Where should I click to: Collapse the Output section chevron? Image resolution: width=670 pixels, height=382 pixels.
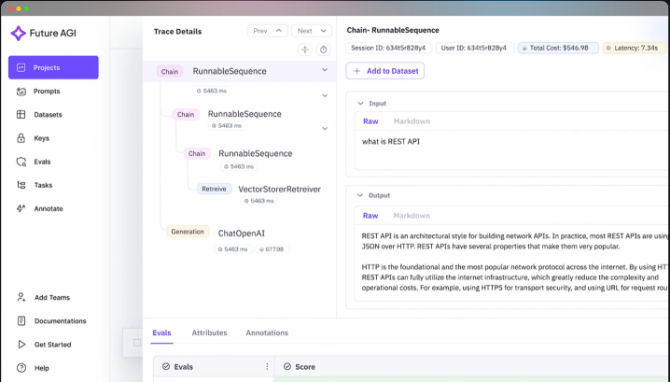point(359,195)
